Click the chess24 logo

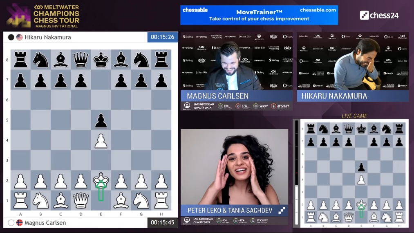379,16
